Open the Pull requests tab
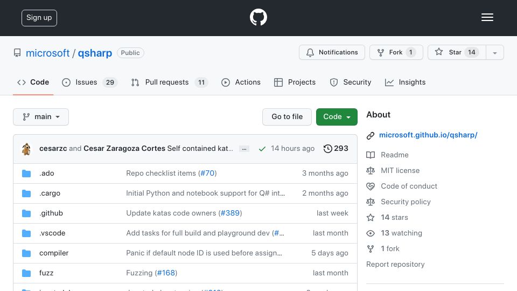The height and width of the screenshot is (291, 517). 170,82
